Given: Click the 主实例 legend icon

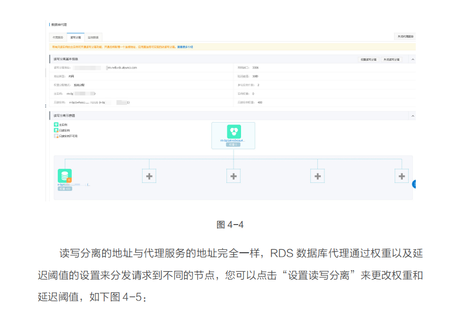Looking at the screenshot, I should coord(55,124).
